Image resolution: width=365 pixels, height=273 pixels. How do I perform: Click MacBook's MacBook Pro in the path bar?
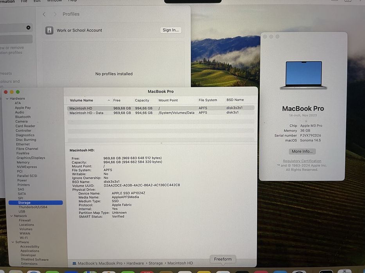tap(100, 263)
